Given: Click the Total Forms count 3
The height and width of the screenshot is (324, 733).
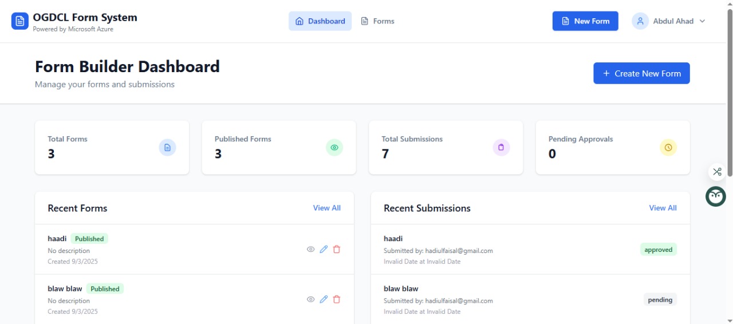Looking at the screenshot, I should (x=51, y=153).
